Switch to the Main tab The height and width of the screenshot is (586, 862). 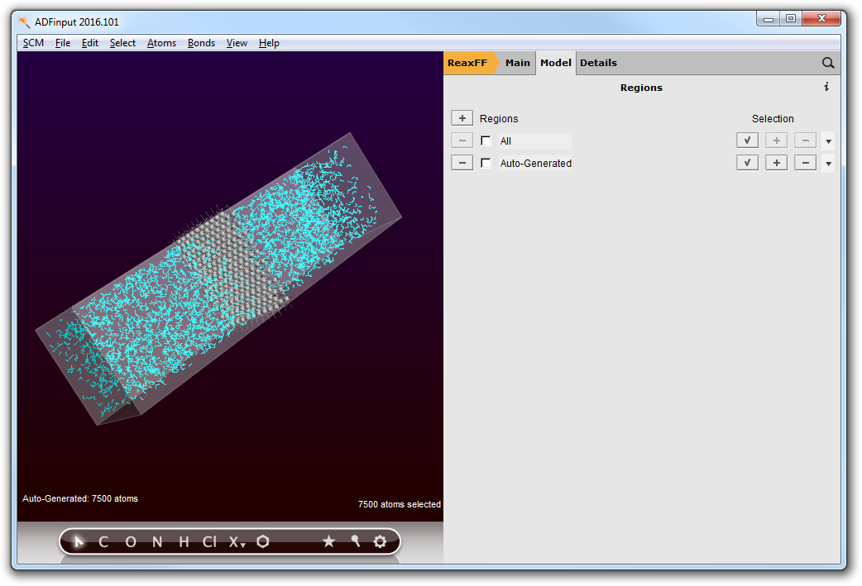point(517,63)
